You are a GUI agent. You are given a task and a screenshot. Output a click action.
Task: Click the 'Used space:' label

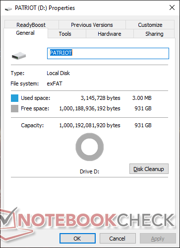coord(36,98)
